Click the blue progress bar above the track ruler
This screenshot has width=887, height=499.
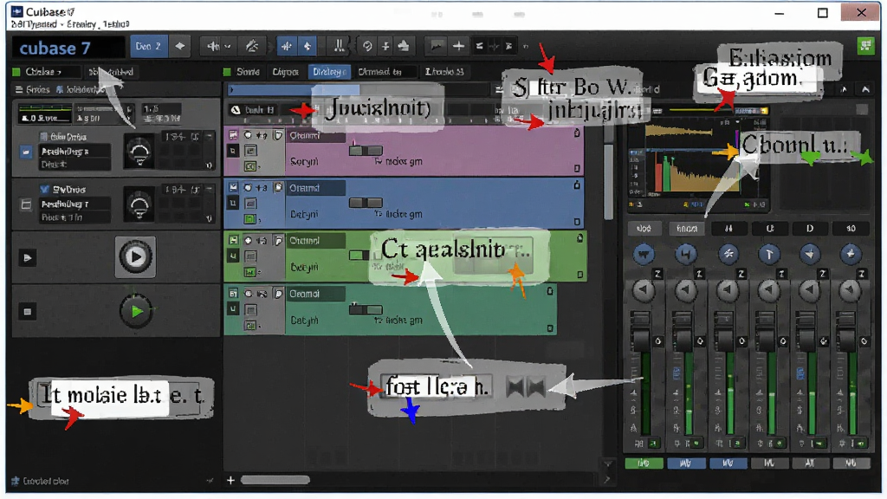(x=295, y=89)
